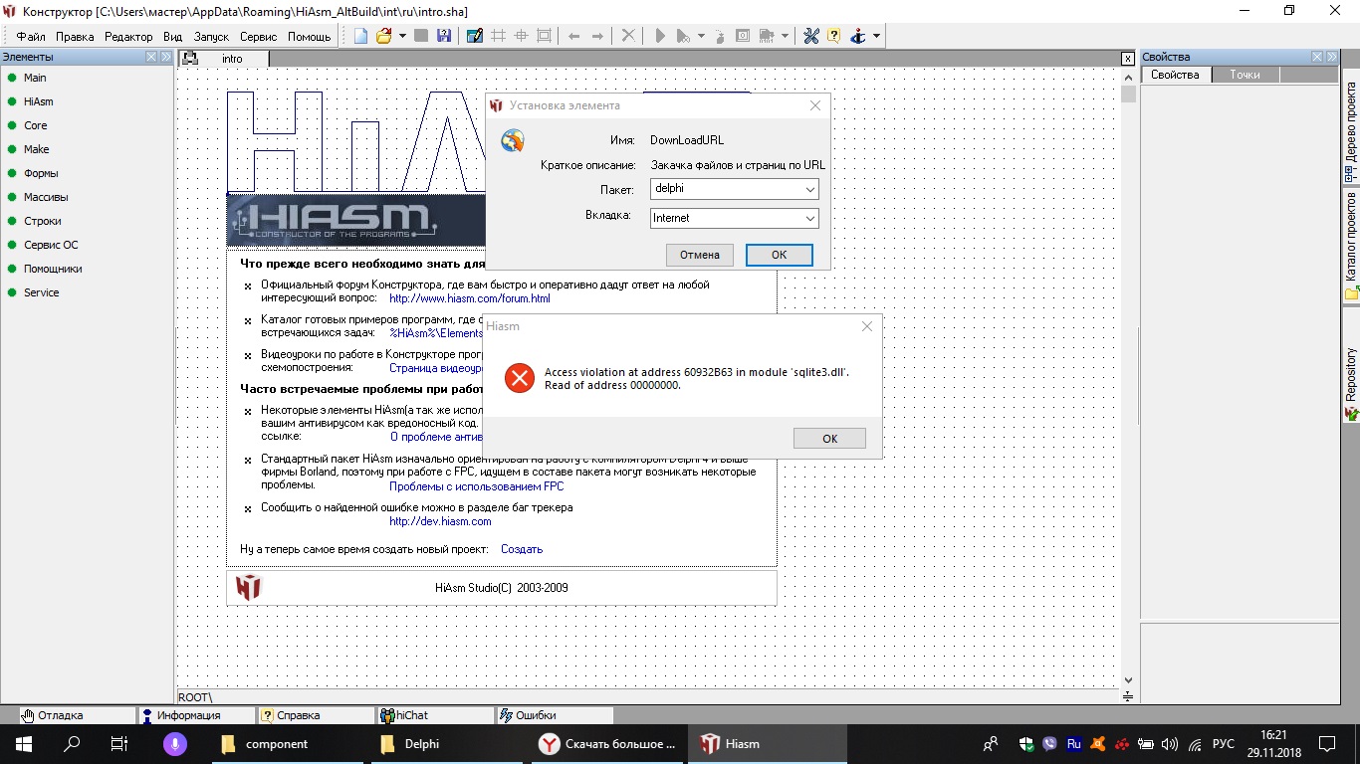This screenshot has width=1360, height=764.
Task: Open the Правка menu
Action: (75, 37)
